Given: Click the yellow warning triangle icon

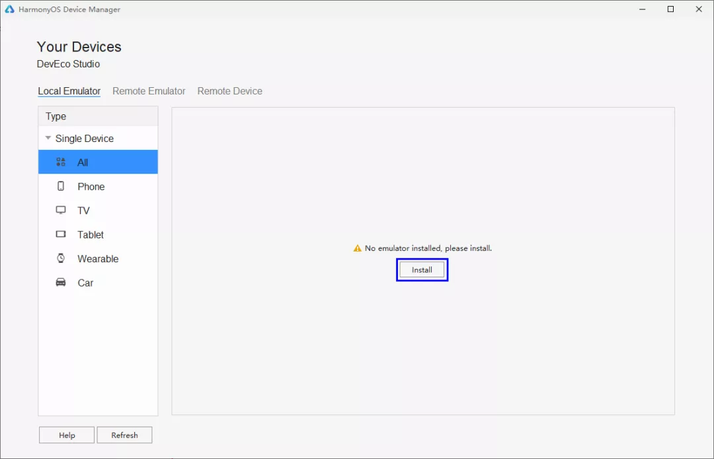Looking at the screenshot, I should [x=358, y=248].
